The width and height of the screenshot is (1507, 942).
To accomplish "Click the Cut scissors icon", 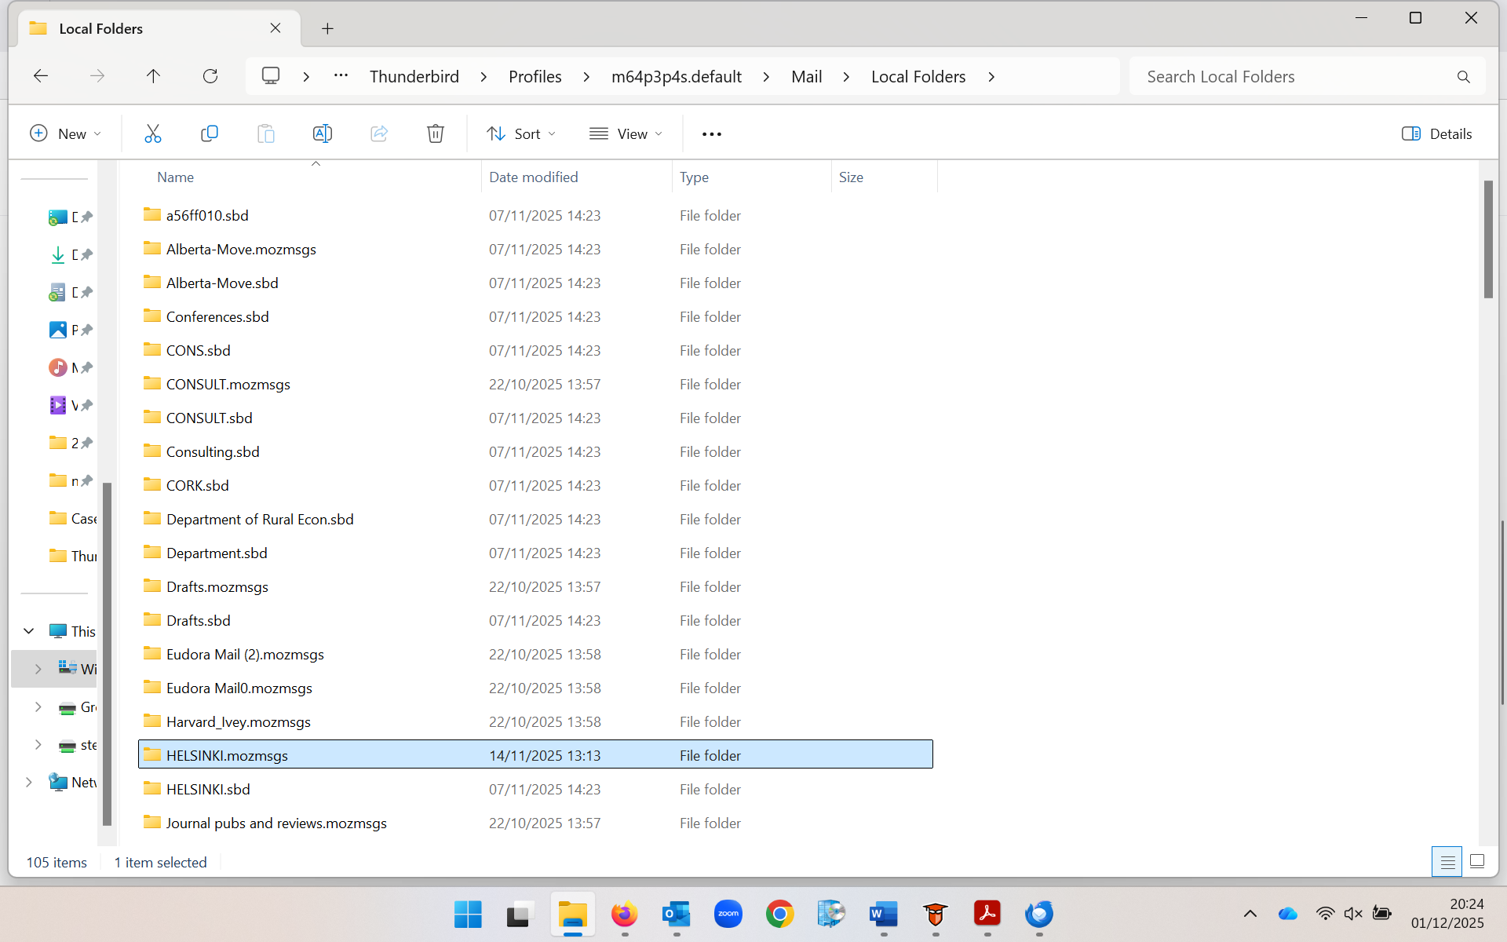I will pos(152,134).
